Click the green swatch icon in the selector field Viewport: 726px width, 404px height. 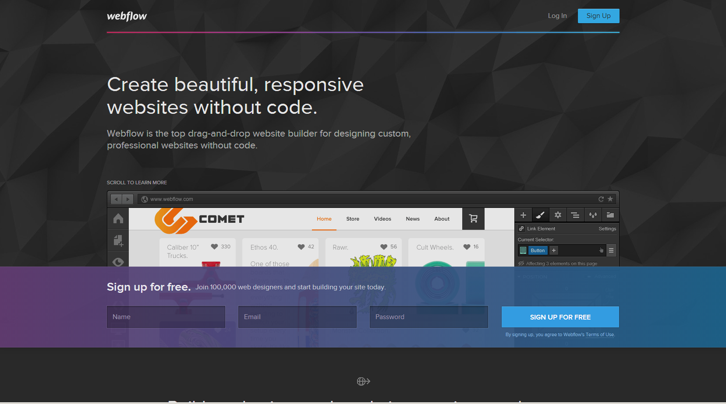(x=523, y=250)
